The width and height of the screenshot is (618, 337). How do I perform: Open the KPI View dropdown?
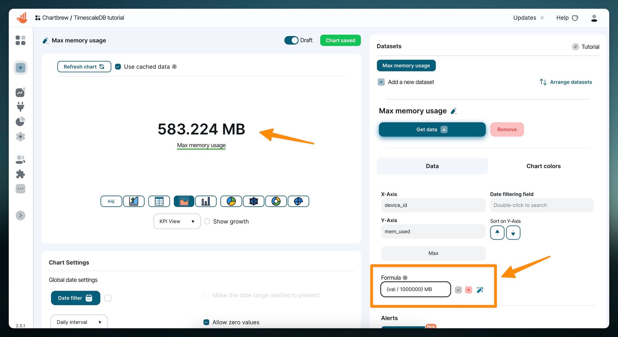[x=177, y=221]
